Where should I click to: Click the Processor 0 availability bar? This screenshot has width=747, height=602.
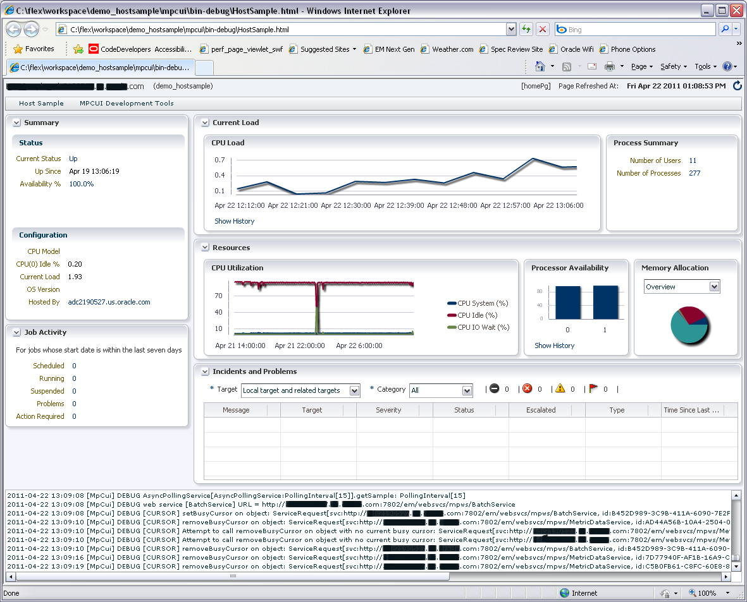pos(568,303)
